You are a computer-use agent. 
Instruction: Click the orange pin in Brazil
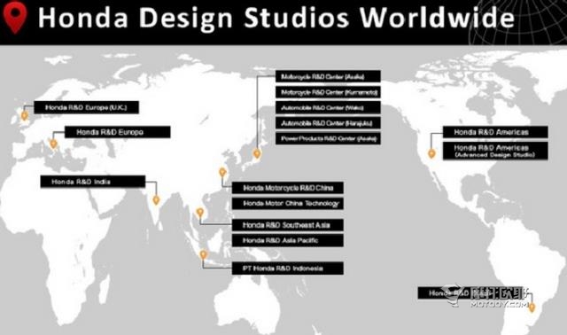532,308
